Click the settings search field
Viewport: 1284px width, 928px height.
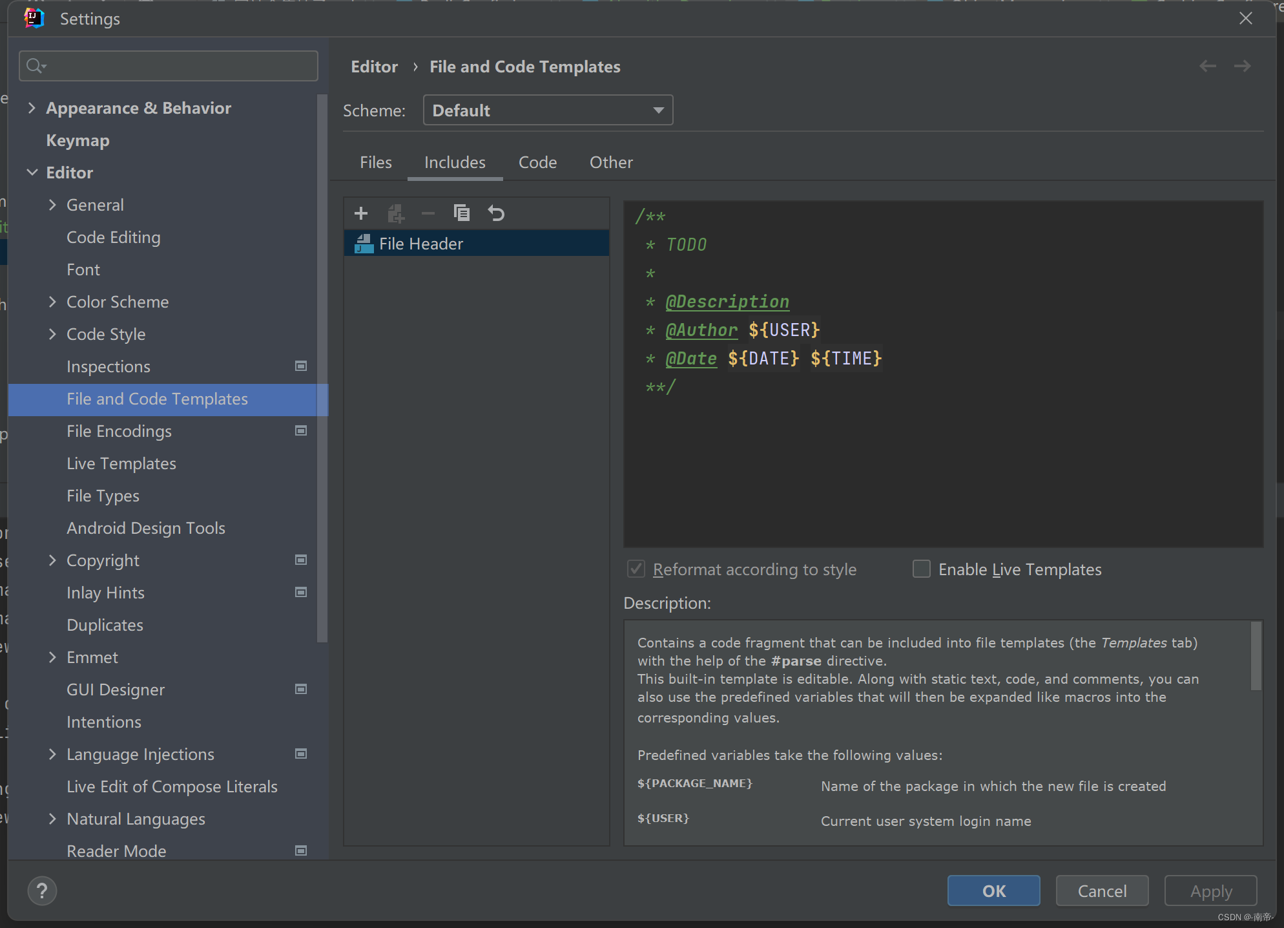(169, 66)
